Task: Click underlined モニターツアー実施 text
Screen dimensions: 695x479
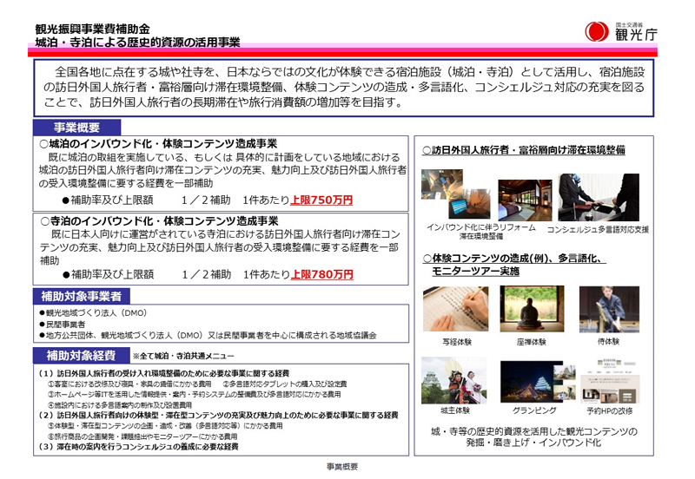Action: (x=475, y=271)
